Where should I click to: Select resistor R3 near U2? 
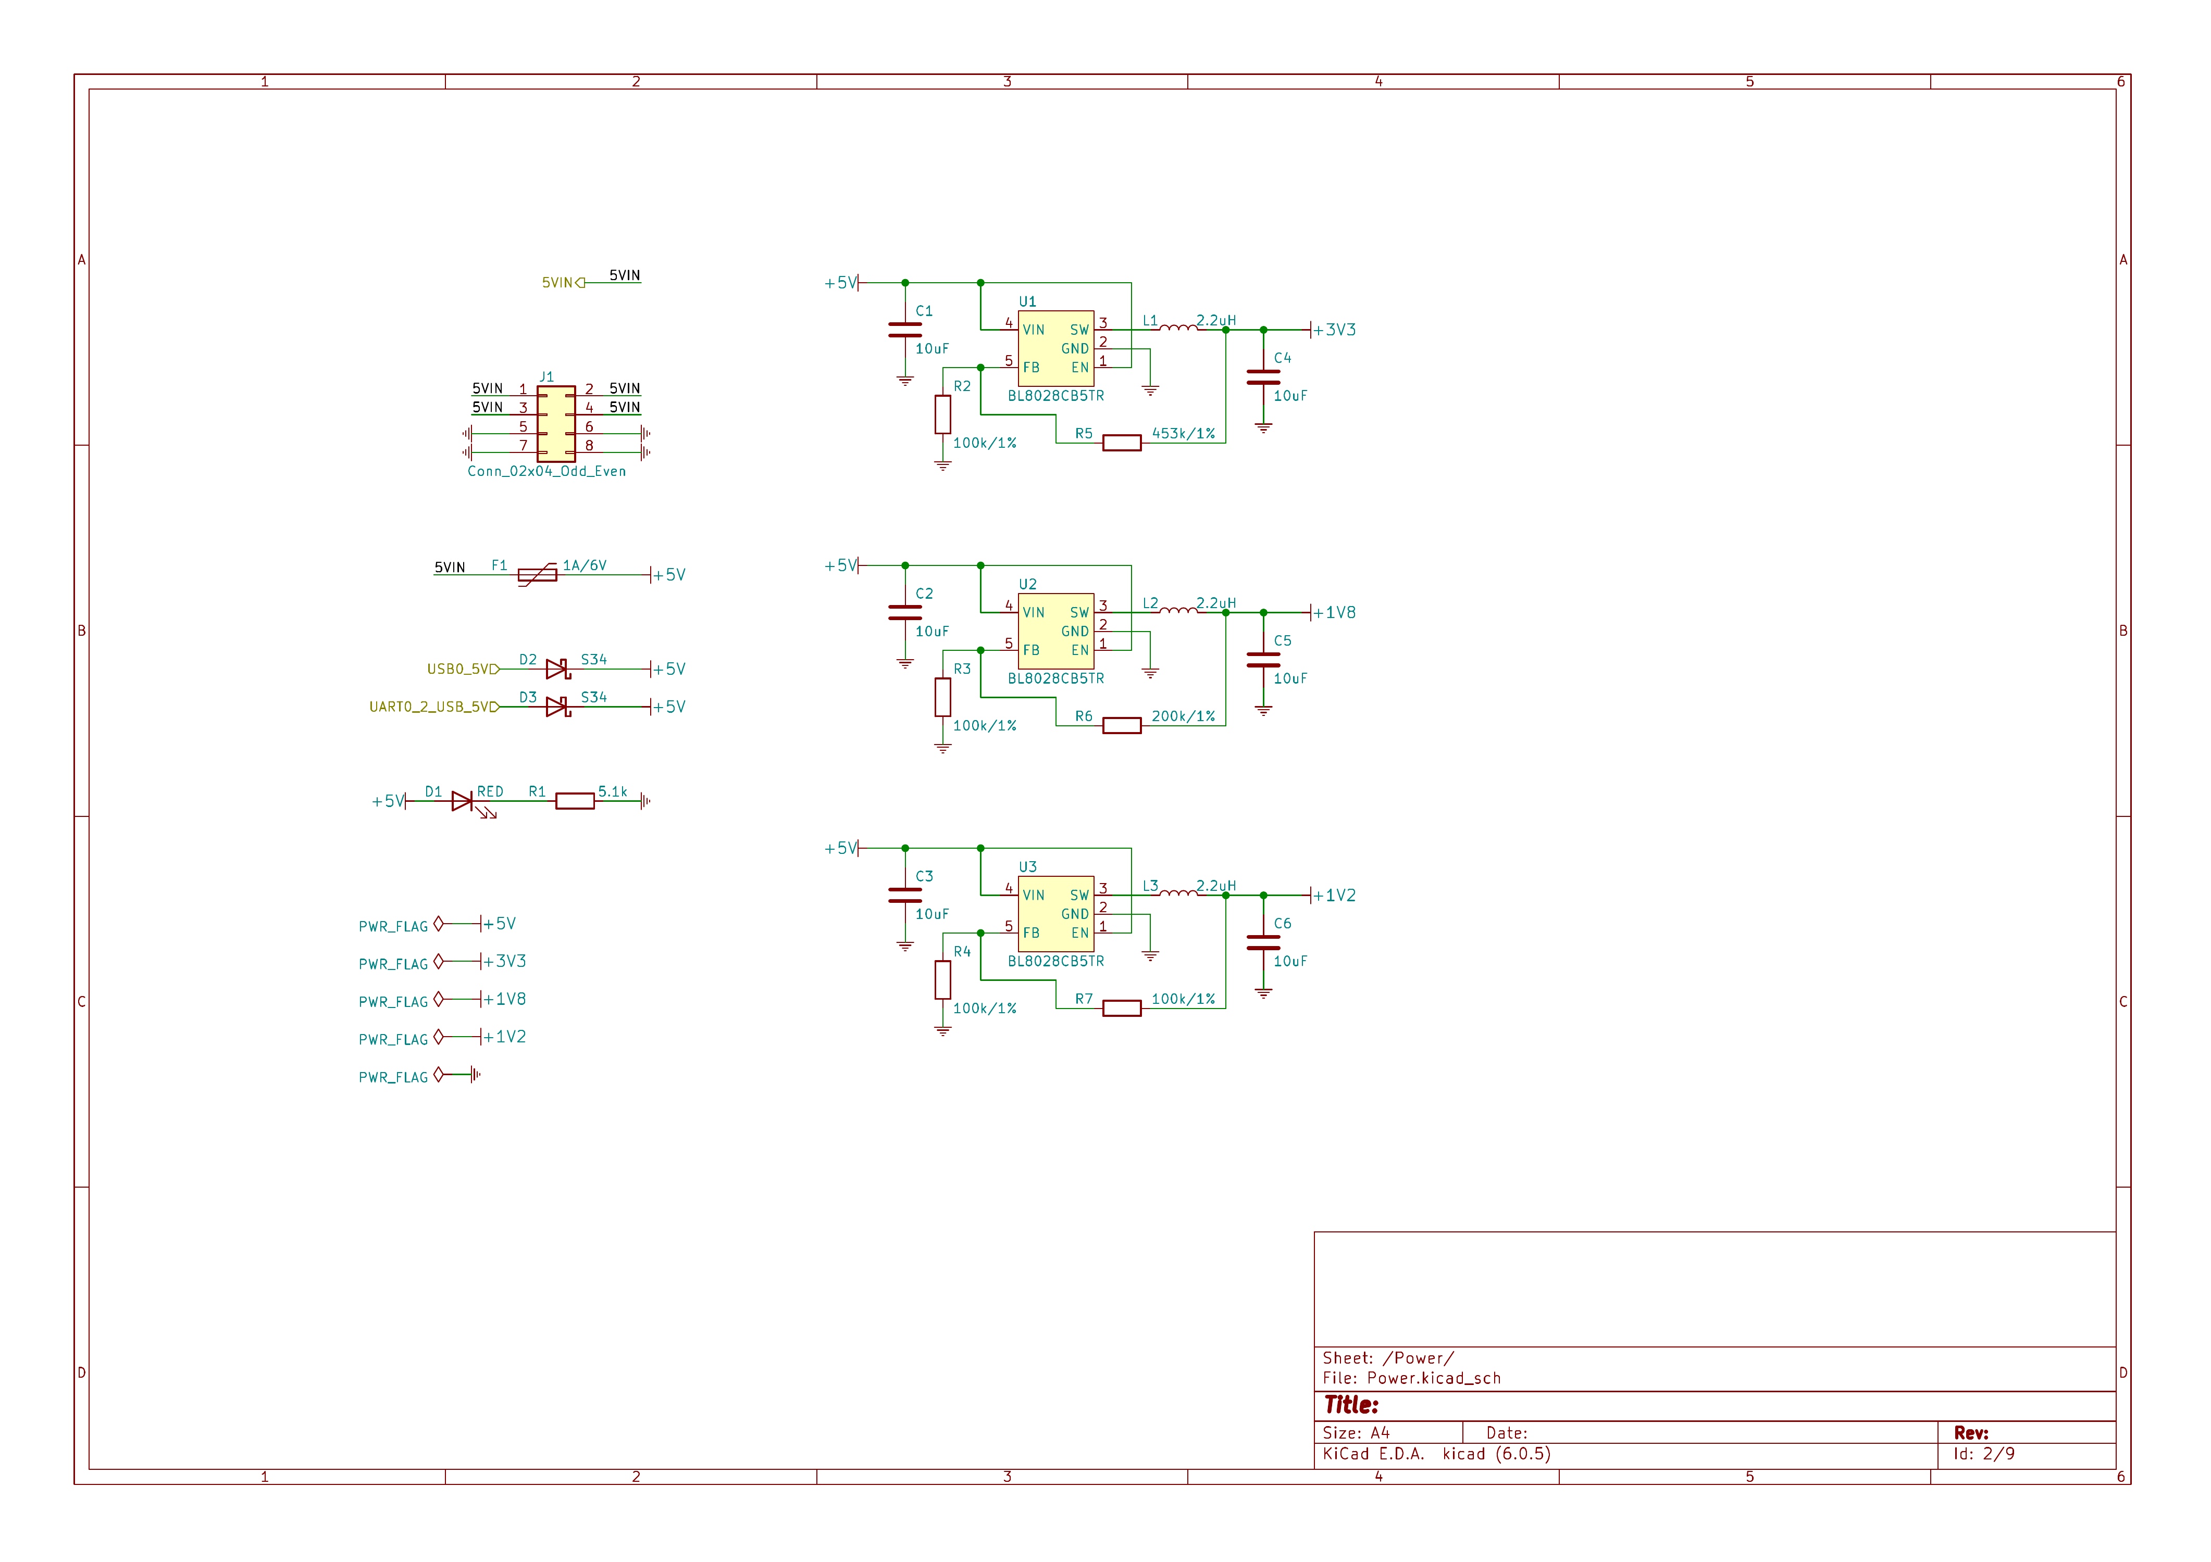pyautogui.click(x=943, y=697)
